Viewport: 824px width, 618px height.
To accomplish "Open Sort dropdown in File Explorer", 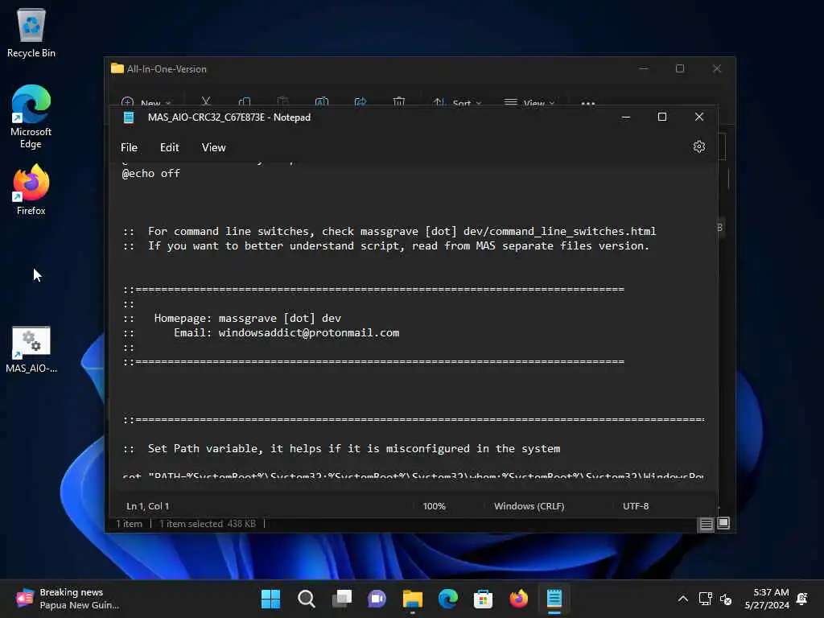I will pyautogui.click(x=456, y=102).
